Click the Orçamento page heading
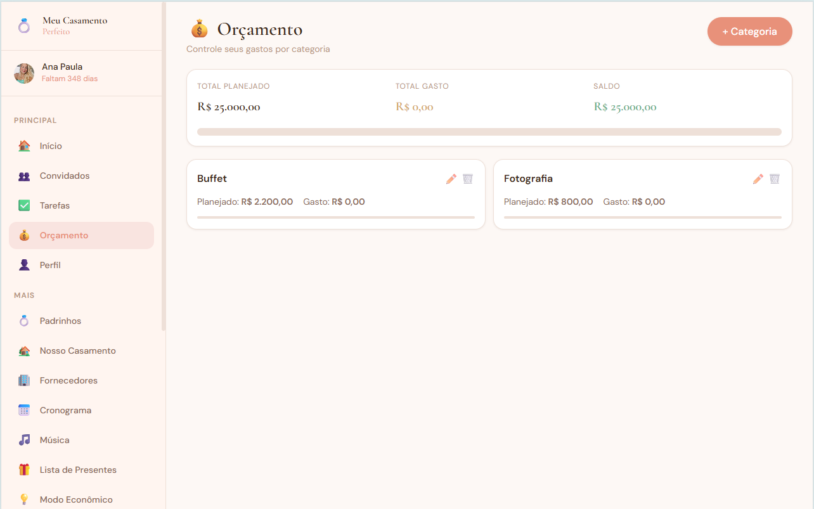Viewport: 814px width, 509px height. point(260,29)
